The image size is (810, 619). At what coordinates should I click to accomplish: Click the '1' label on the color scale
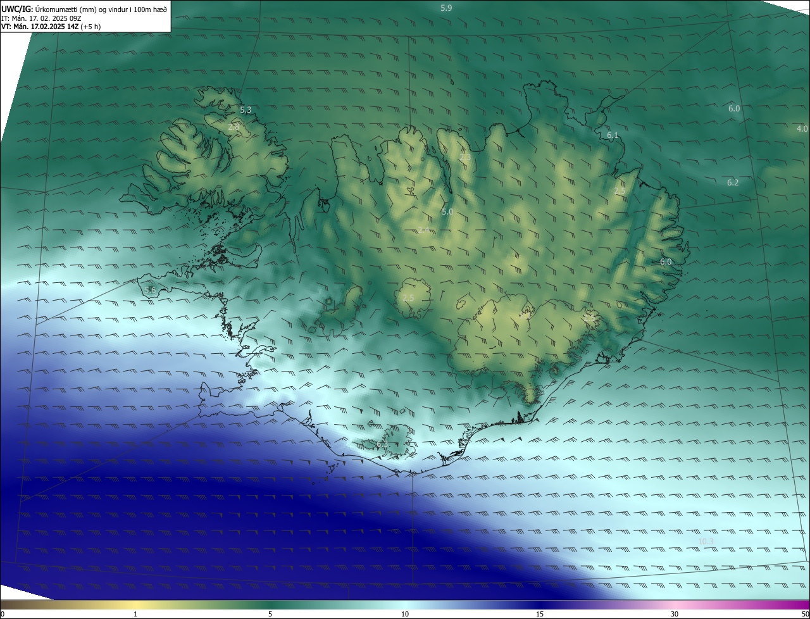pyautogui.click(x=135, y=614)
